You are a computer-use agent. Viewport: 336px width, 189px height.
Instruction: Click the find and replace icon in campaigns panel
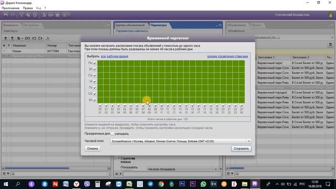[x=27, y=38]
